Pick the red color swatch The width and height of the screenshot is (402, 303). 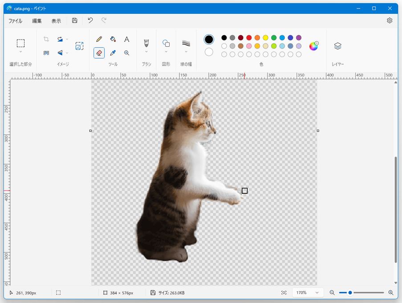(x=249, y=38)
